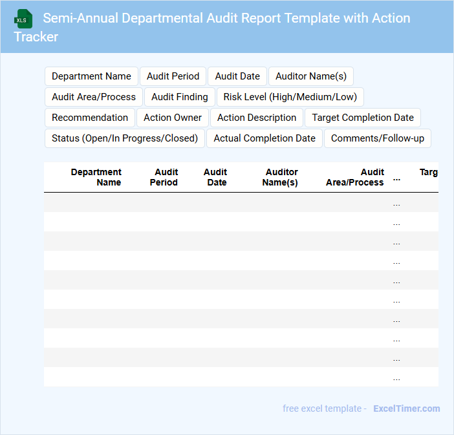This screenshot has height=435, width=454.
Task: Click the Auditor Name(s) column header
Action: click(281, 177)
